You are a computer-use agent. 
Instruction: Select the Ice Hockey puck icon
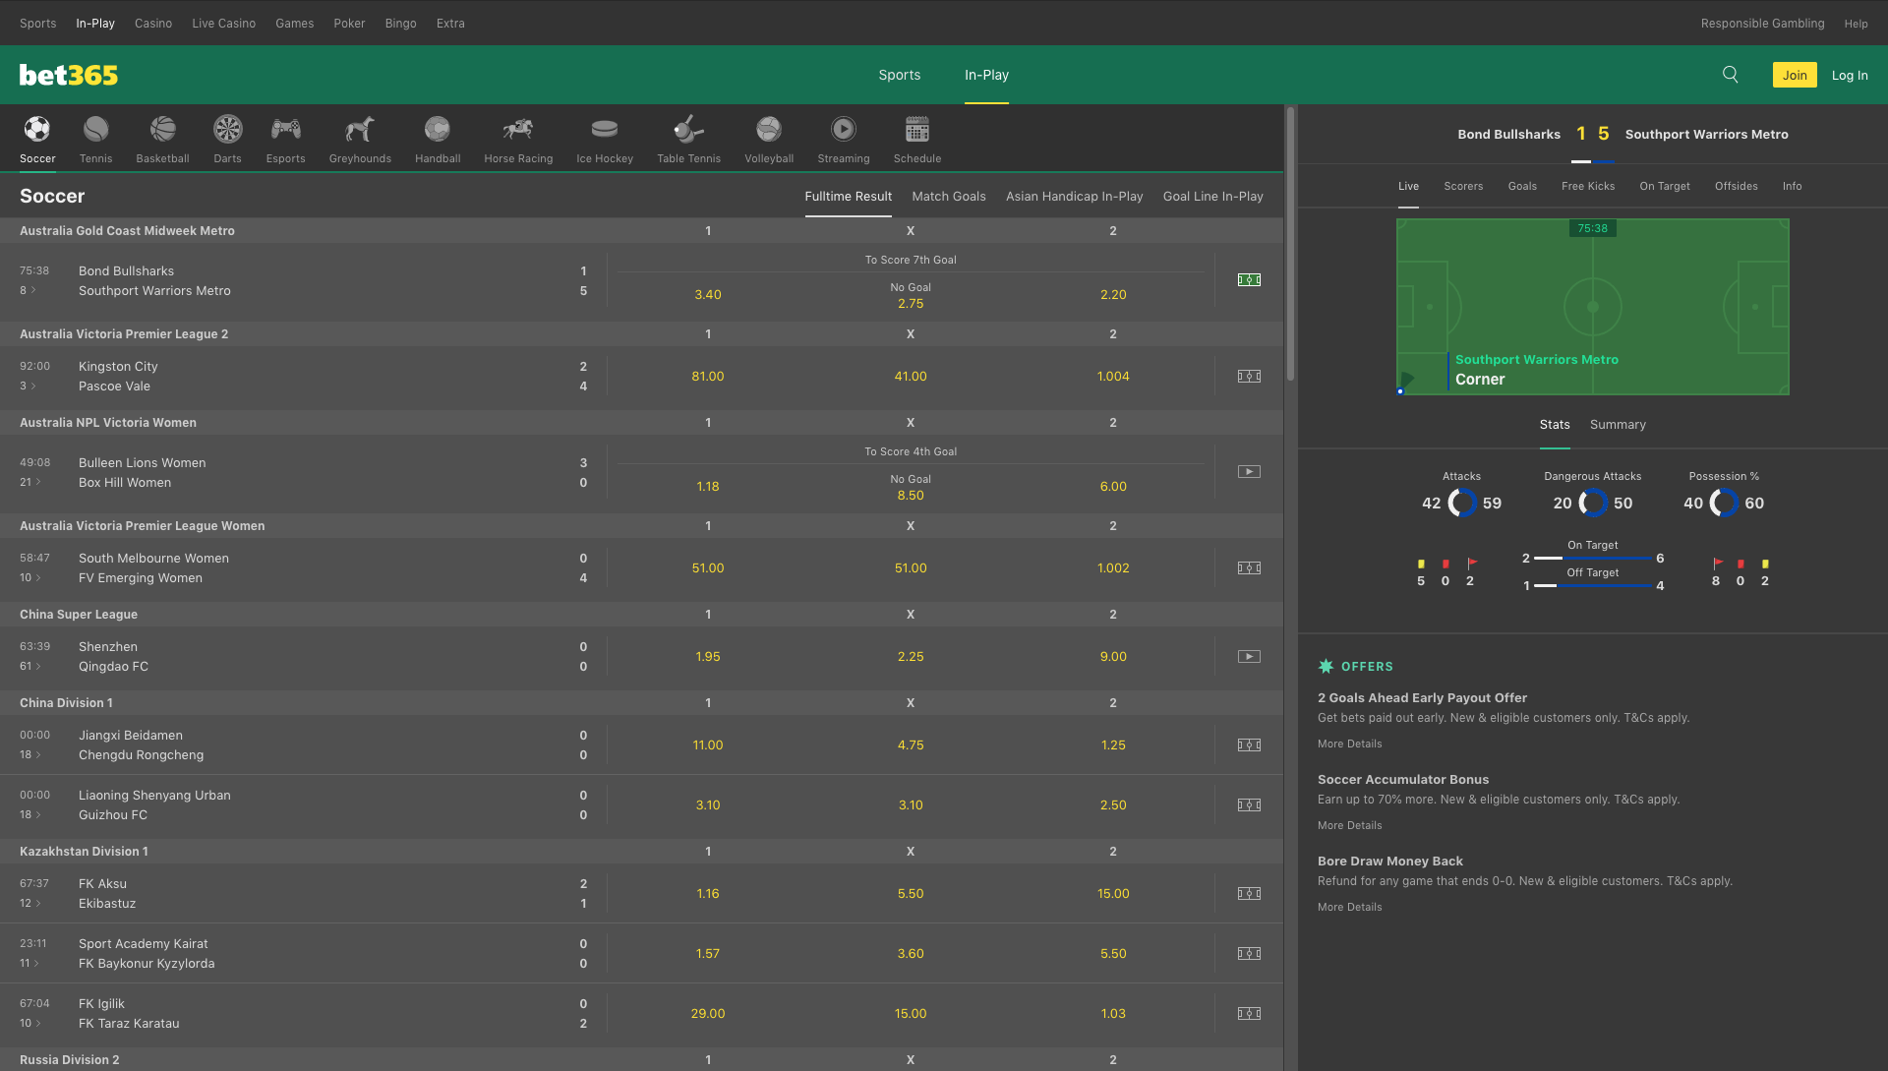[x=605, y=130]
